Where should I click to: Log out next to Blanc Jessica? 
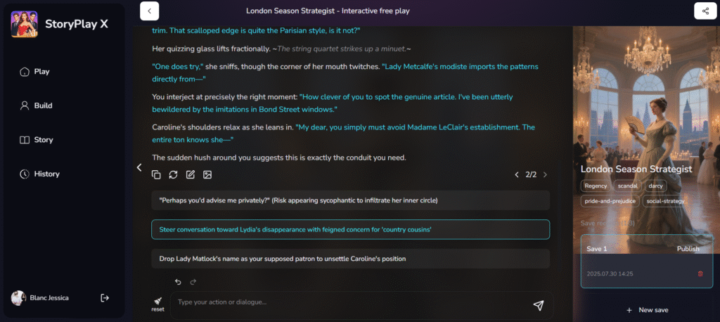click(x=105, y=298)
